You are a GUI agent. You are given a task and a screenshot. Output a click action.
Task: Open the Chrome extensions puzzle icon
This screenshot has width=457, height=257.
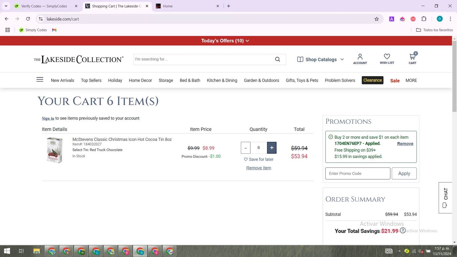coord(424,19)
